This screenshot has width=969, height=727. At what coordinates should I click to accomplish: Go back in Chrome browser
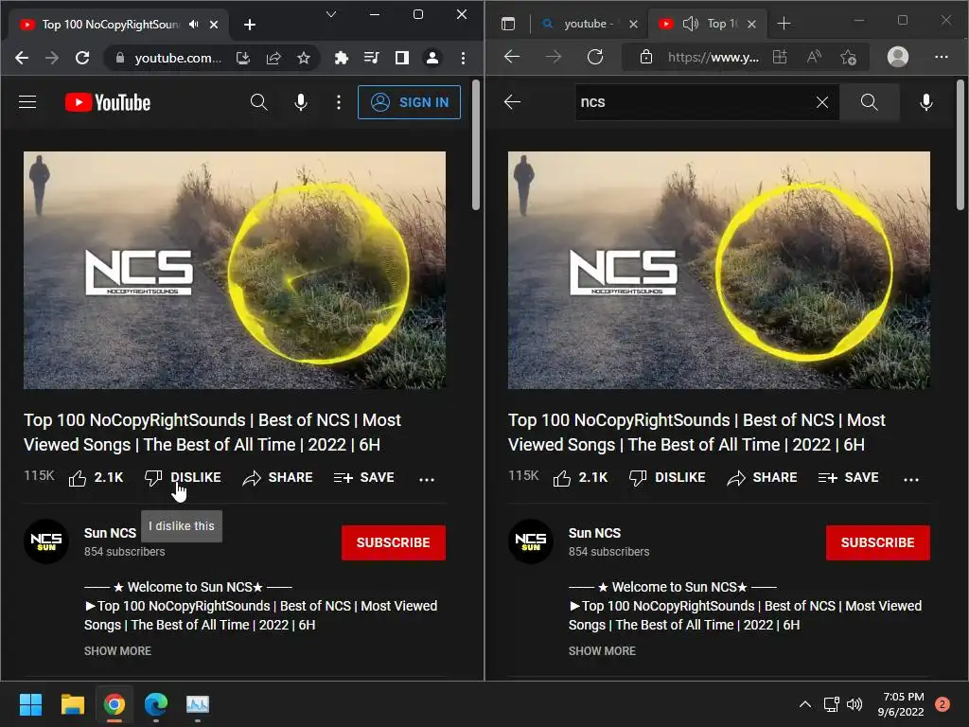pos(22,58)
